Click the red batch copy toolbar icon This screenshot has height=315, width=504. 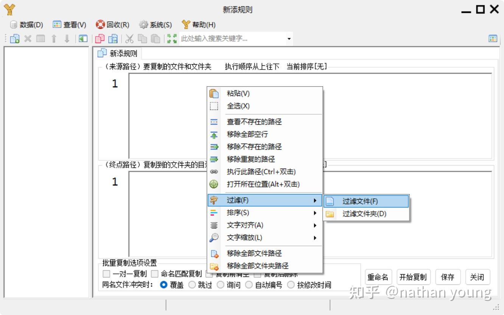click(x=100, y=39)
